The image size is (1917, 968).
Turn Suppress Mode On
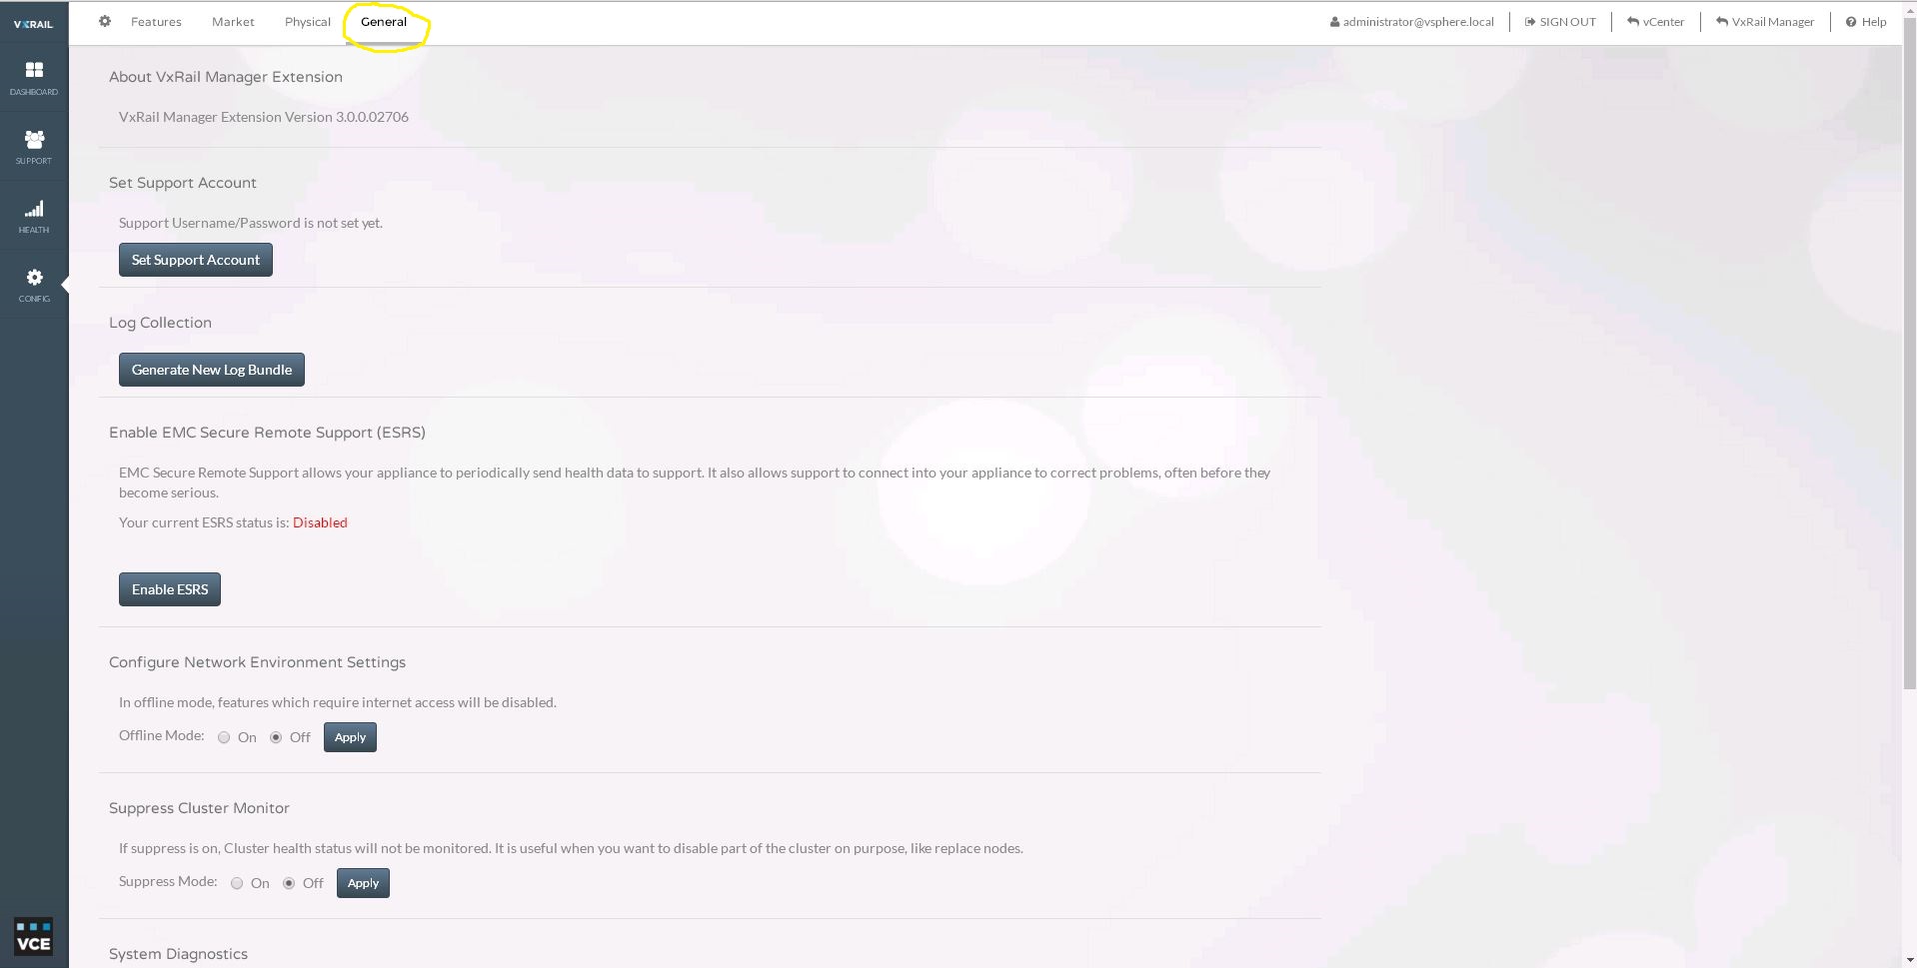237,883
